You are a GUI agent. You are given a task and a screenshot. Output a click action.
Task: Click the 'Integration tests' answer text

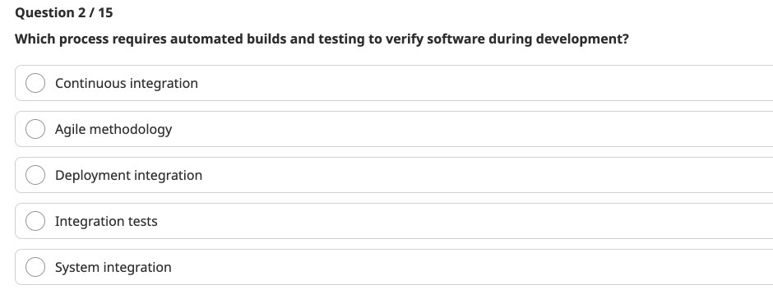click(106, 222)
